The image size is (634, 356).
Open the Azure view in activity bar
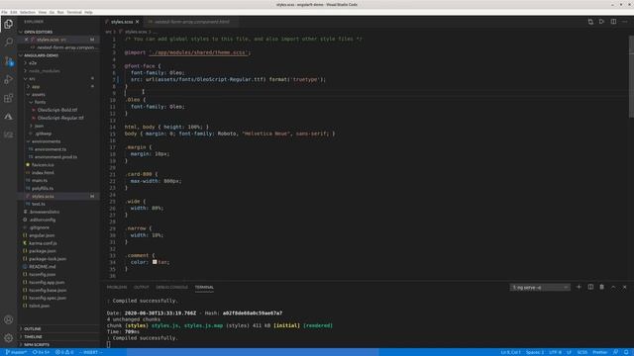9,117
